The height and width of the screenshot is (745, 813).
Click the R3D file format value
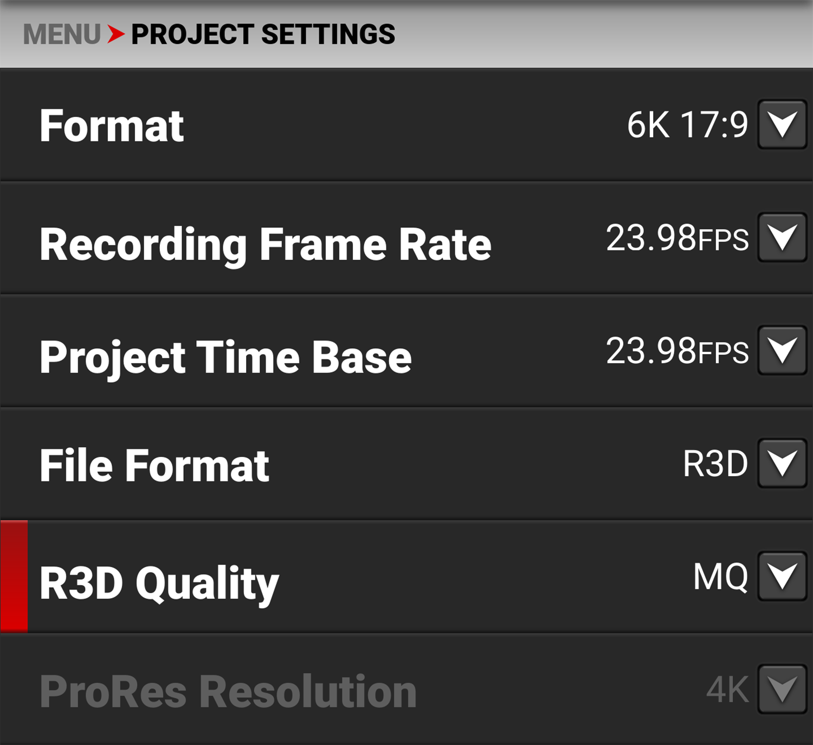(715, 464)
